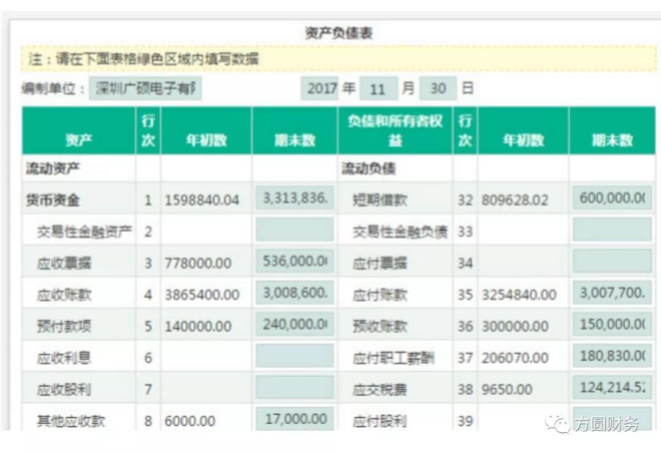Click the 方圆财务 WeChat logo icon

(558, 423)
